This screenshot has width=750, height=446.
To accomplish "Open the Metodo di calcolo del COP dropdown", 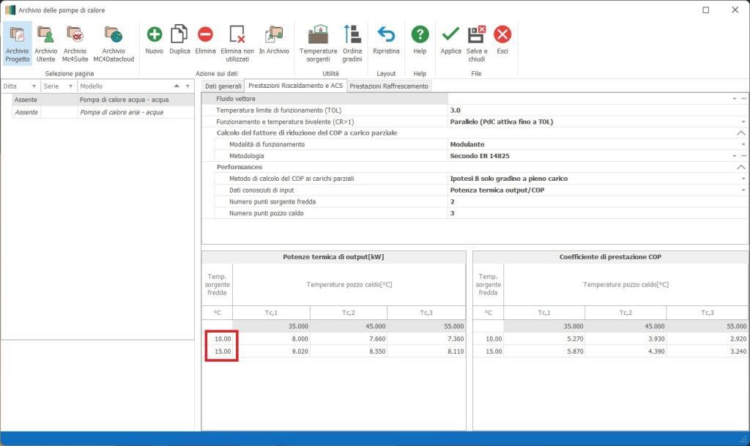I will (743, 179).
